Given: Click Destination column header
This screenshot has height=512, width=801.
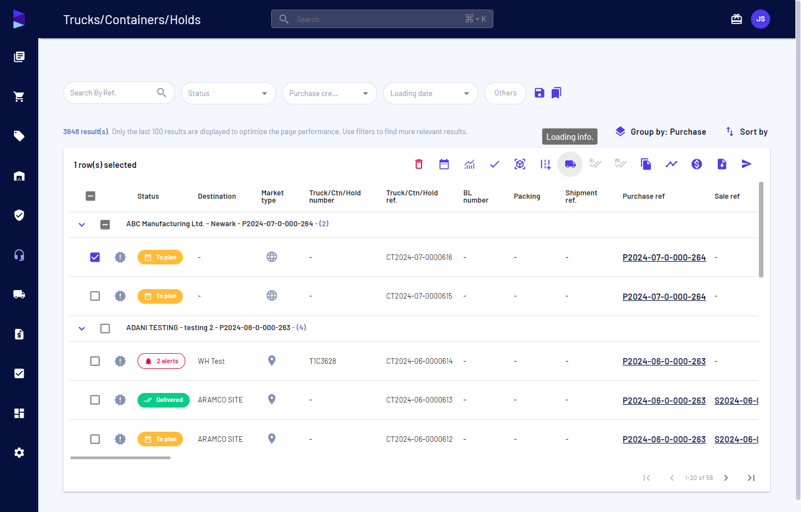Looking at the screenshot, I should coord(217,196).
